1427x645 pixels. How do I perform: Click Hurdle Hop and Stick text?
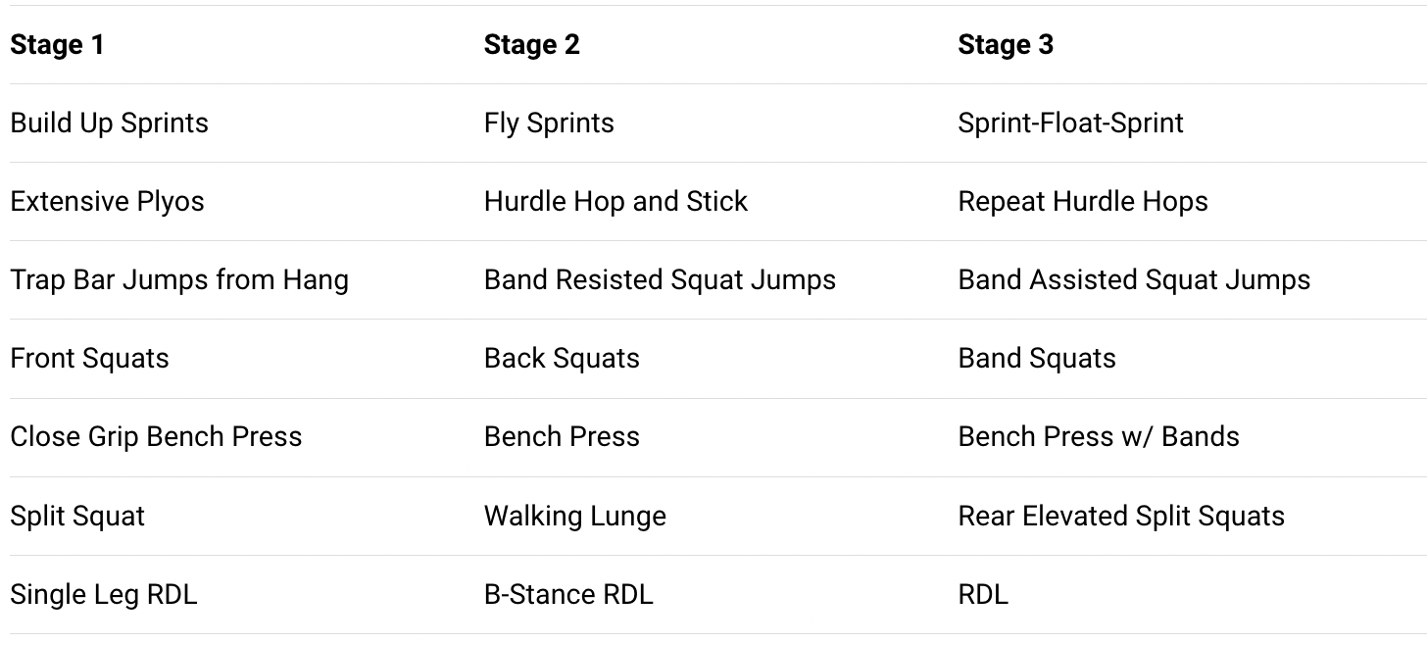pos(615,202)
